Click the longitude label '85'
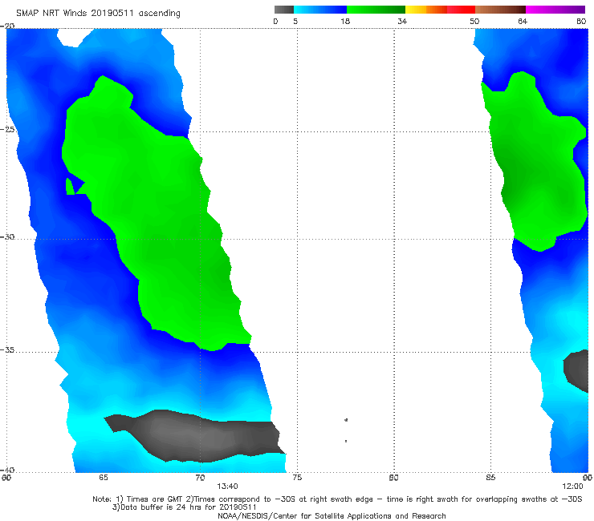 490,478
